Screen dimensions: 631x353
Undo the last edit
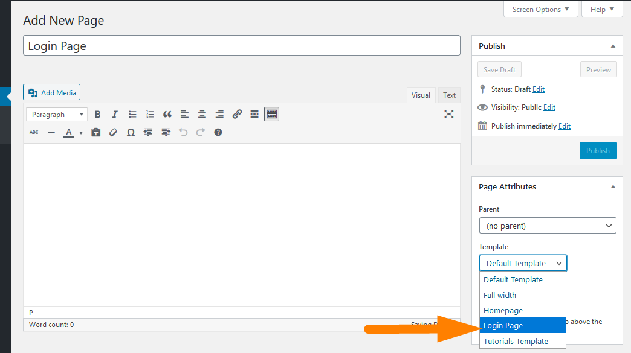183,132
